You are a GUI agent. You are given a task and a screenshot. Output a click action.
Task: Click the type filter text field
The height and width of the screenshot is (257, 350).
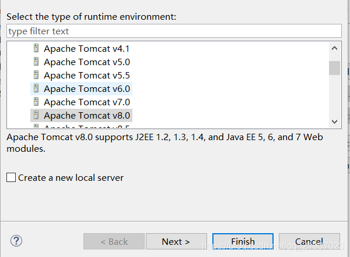[174, 31]
